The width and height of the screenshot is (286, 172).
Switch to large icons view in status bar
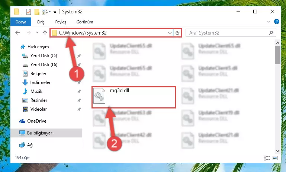(x=275, y=158)
